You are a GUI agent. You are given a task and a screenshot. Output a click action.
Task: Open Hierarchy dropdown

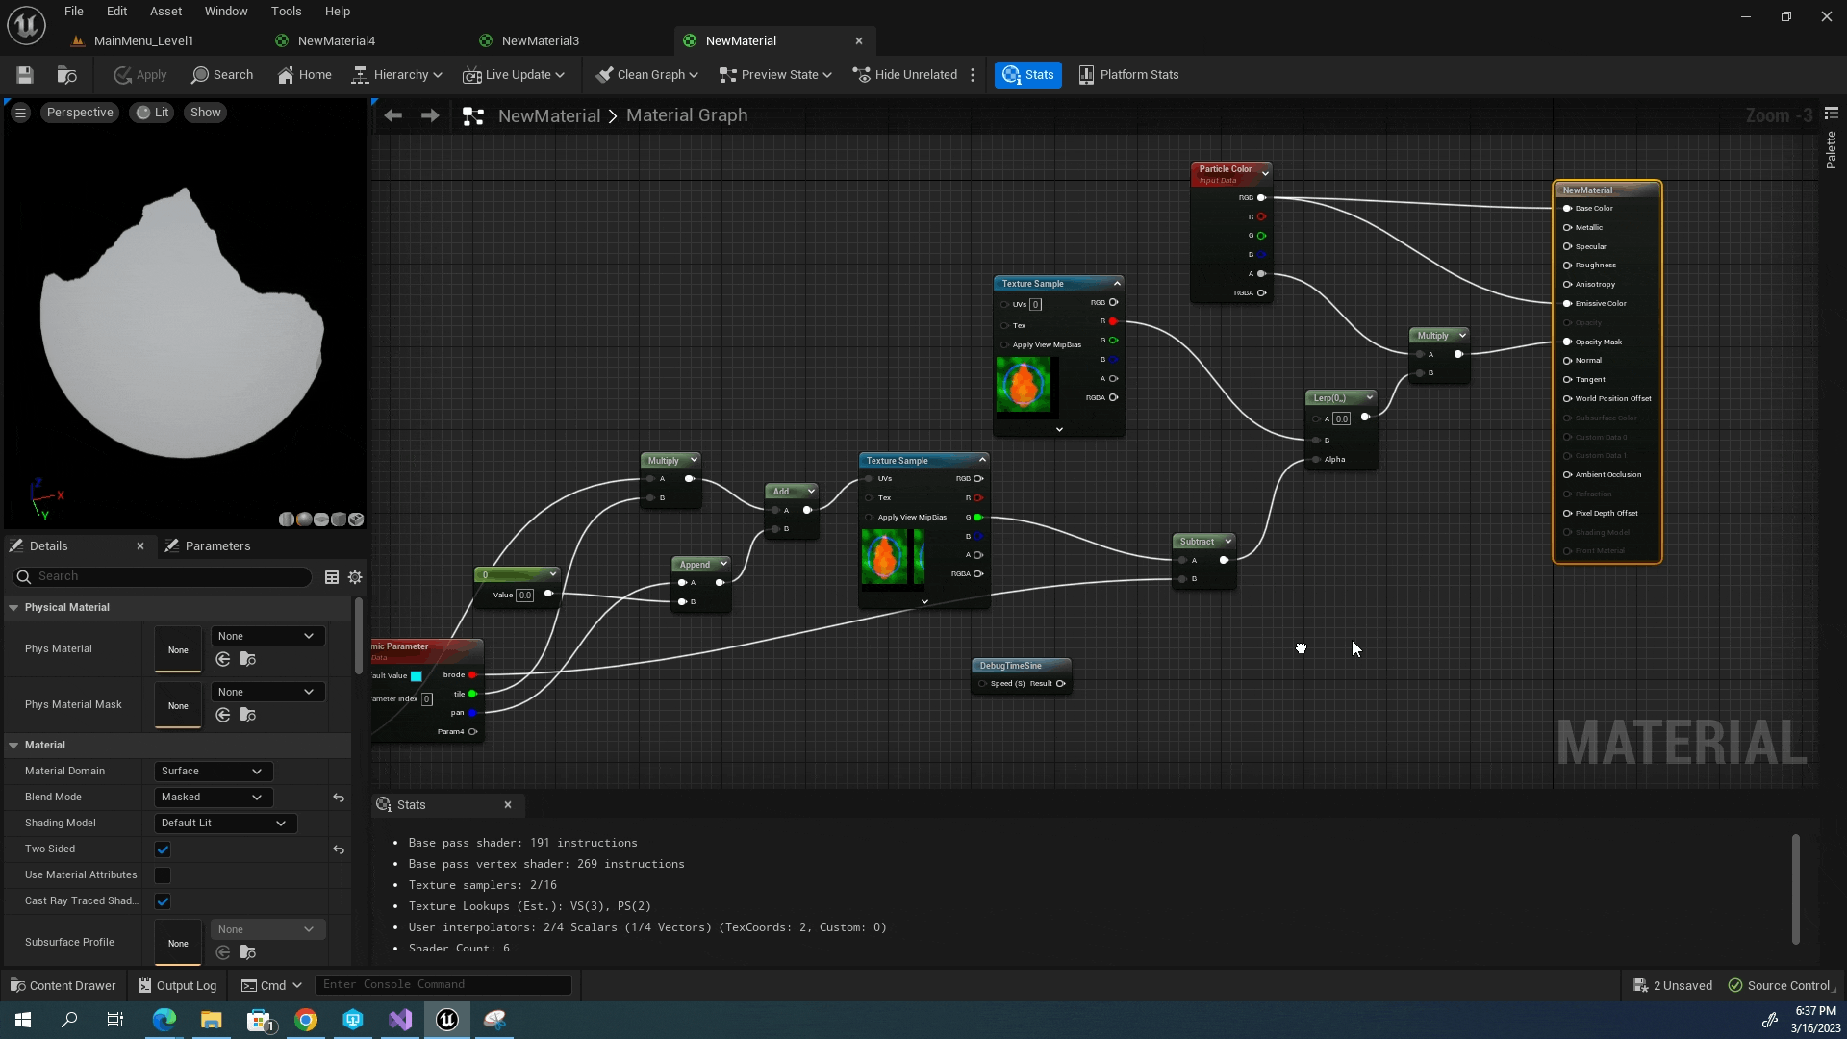(396, 74)
